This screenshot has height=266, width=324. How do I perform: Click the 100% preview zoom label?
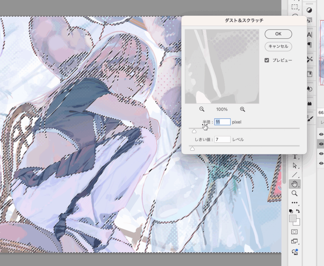click(x=222, y=109)
